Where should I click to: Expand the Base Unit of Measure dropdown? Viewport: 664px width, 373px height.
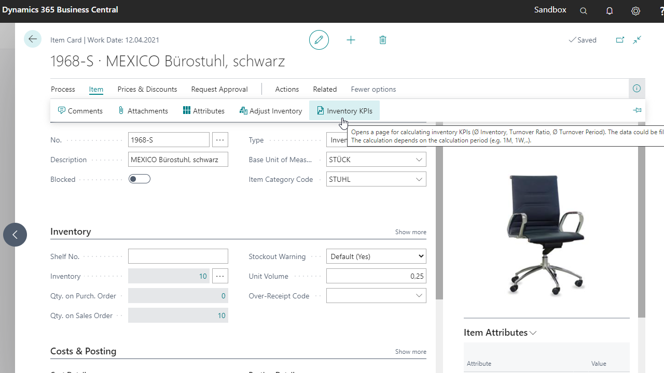(x=419, y=160)
